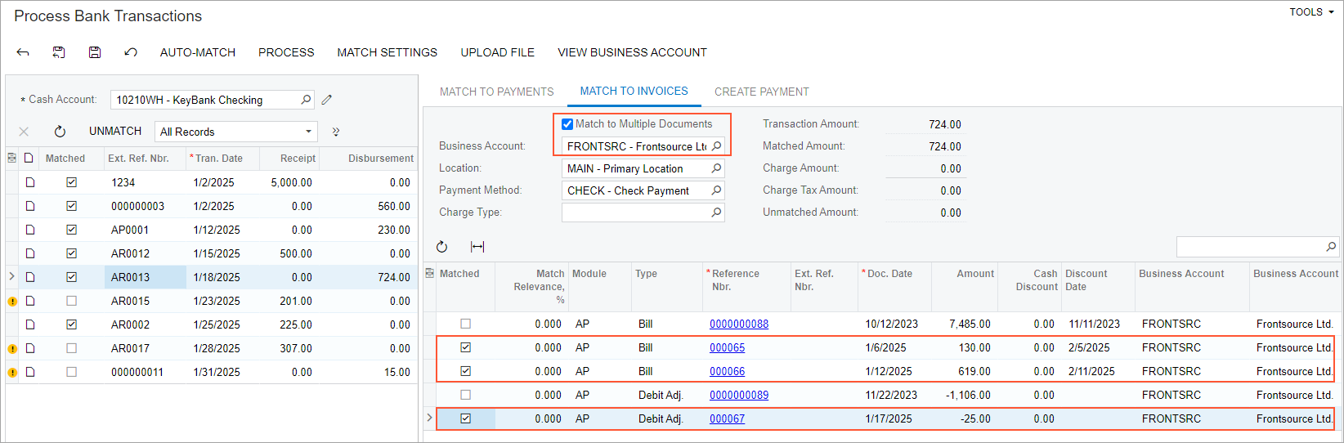
Task: Open the Create Payment tab
Action: [761, 92]
